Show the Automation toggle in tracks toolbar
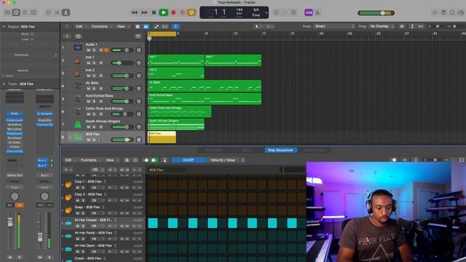 coord(157,26)
